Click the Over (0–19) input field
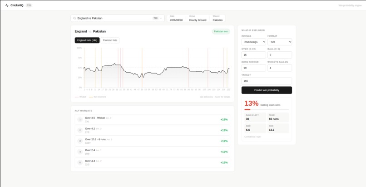 coord(253,55)
